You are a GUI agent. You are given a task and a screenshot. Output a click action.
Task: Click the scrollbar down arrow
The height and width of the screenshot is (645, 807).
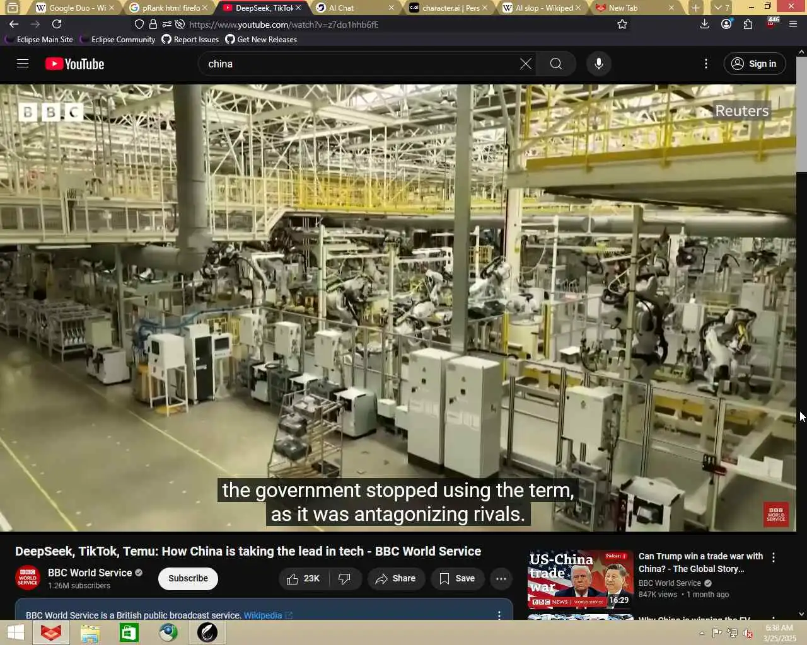point(801,614)
